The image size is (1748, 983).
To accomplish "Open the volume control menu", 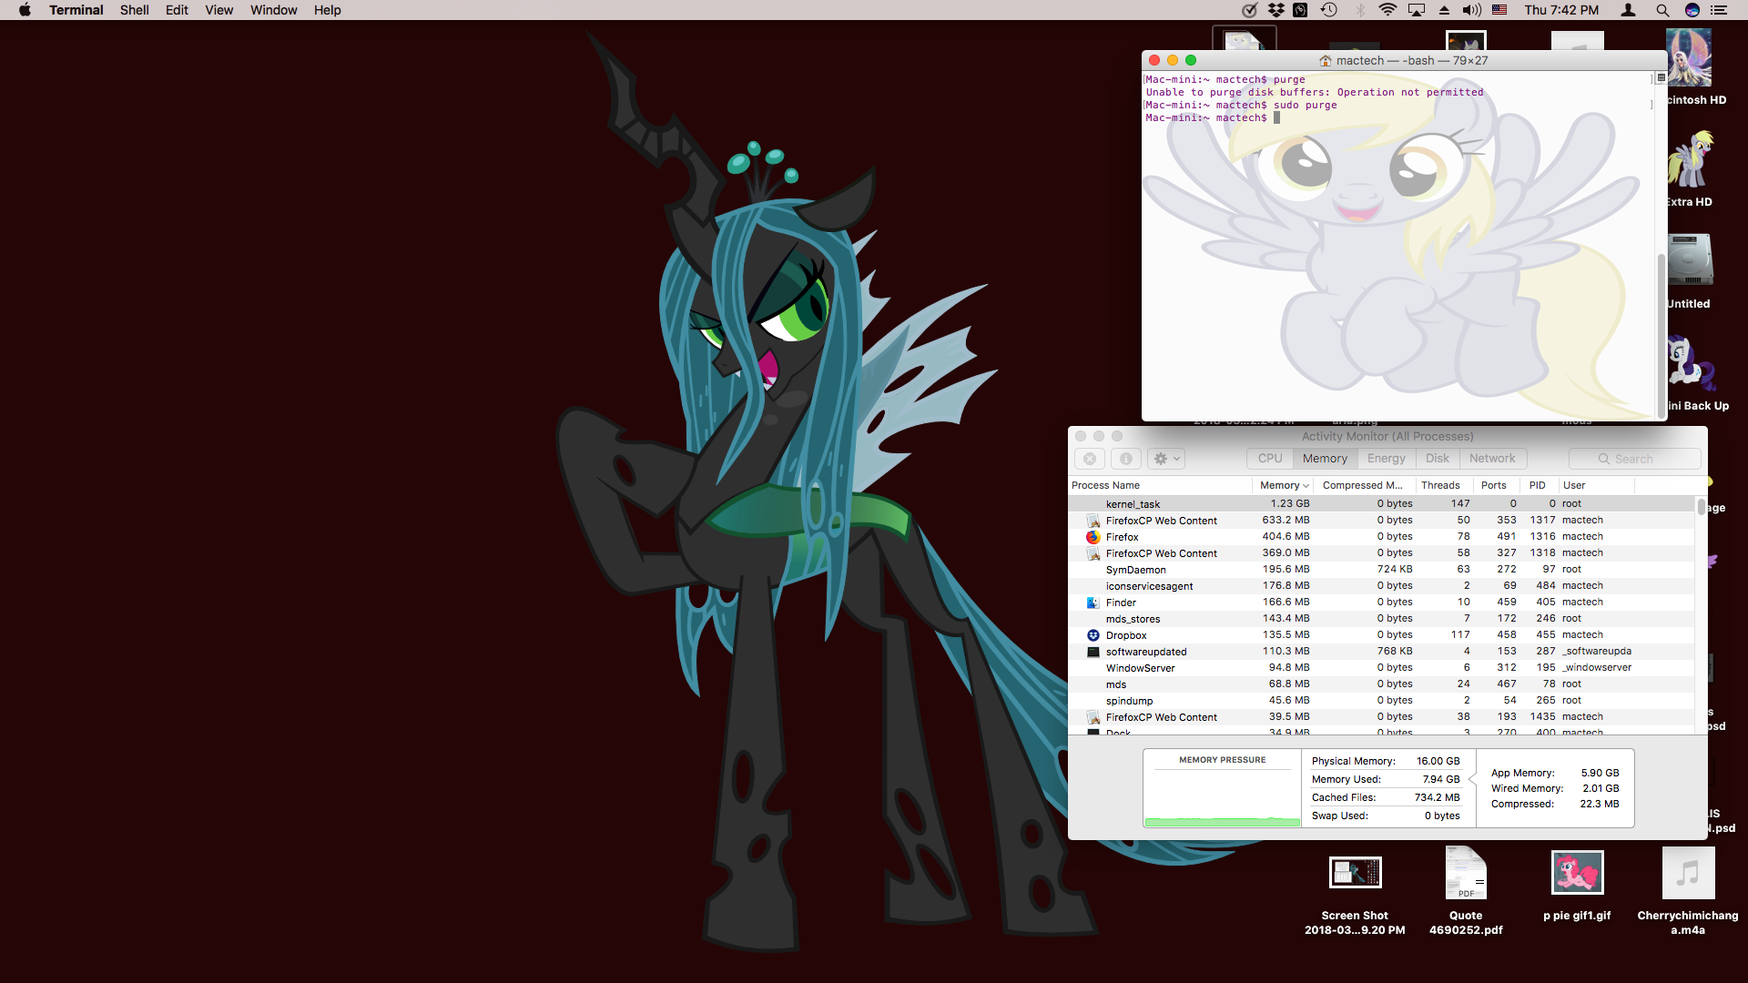I will coord(1471,10).
